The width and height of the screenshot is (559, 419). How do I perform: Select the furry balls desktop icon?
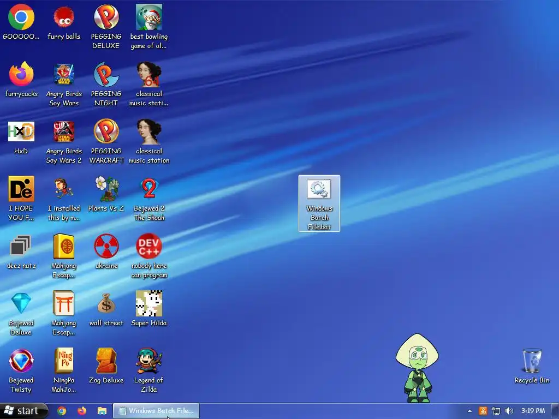coord(64,22)
